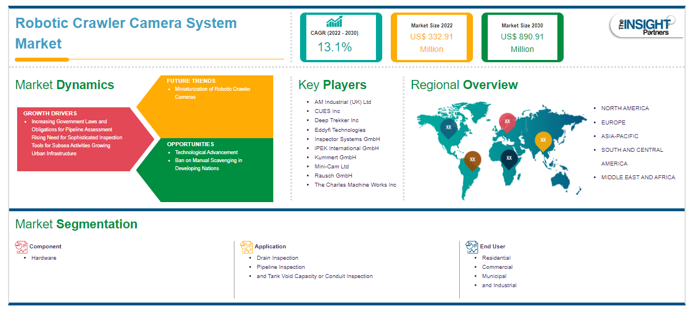The image size is (692, 310).
Task: Click 'Mini-Cam Ltd' entry
Action: pos(332,167)
